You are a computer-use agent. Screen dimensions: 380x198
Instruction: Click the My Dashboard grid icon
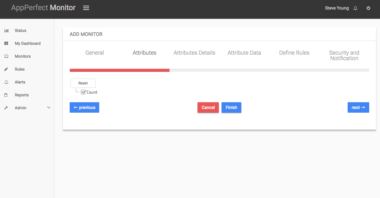tap(6, 43)
